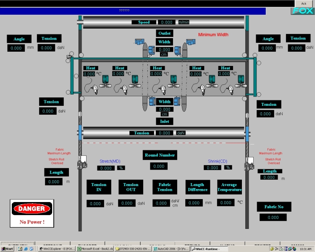
Task: Select the center heat zone fan motor
Action: (x=174, y=79)
